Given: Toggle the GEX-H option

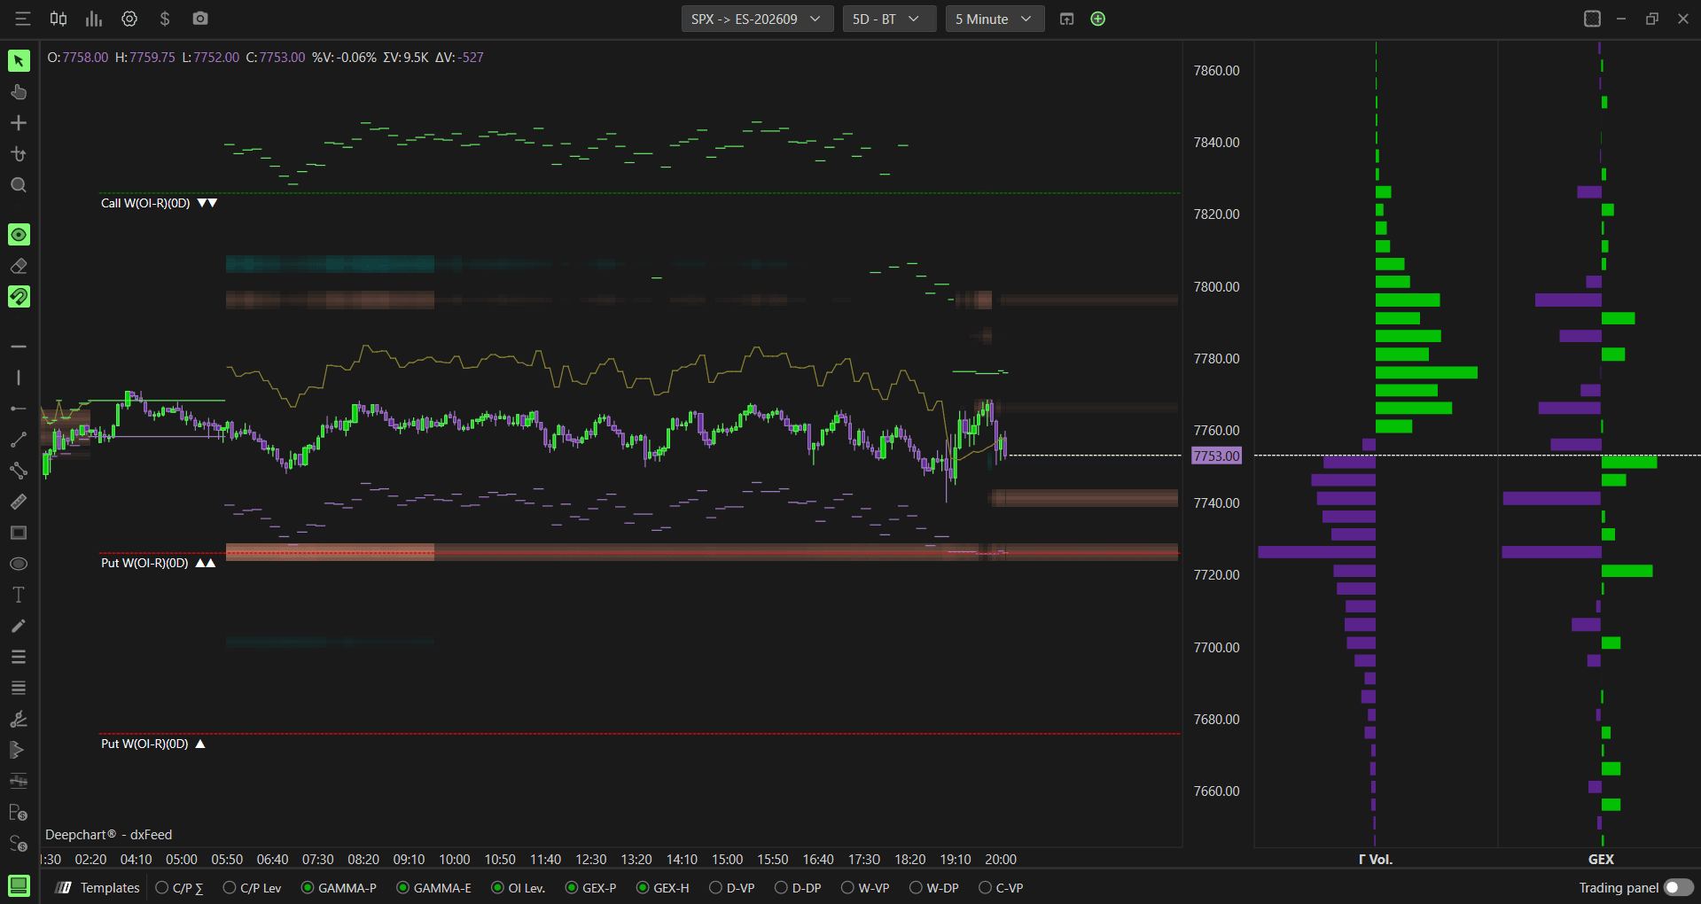Looking at the screenshot, I should pyautogui.click(x=662, y=887).
